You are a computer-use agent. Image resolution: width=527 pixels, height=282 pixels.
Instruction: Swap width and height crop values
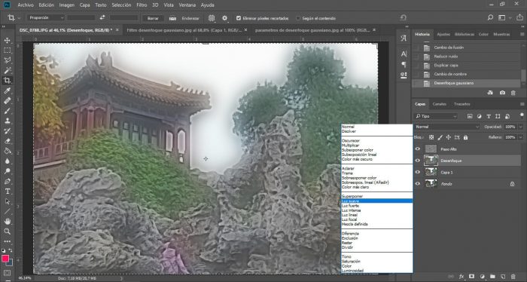point(102,17)
